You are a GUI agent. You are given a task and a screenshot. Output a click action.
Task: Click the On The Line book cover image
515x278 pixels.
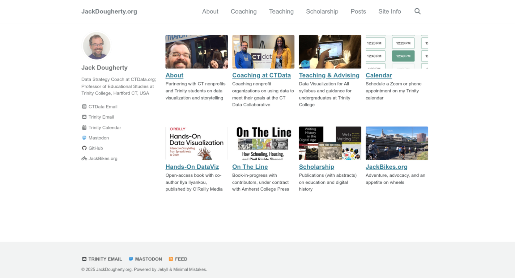click(x=263, y=143)
